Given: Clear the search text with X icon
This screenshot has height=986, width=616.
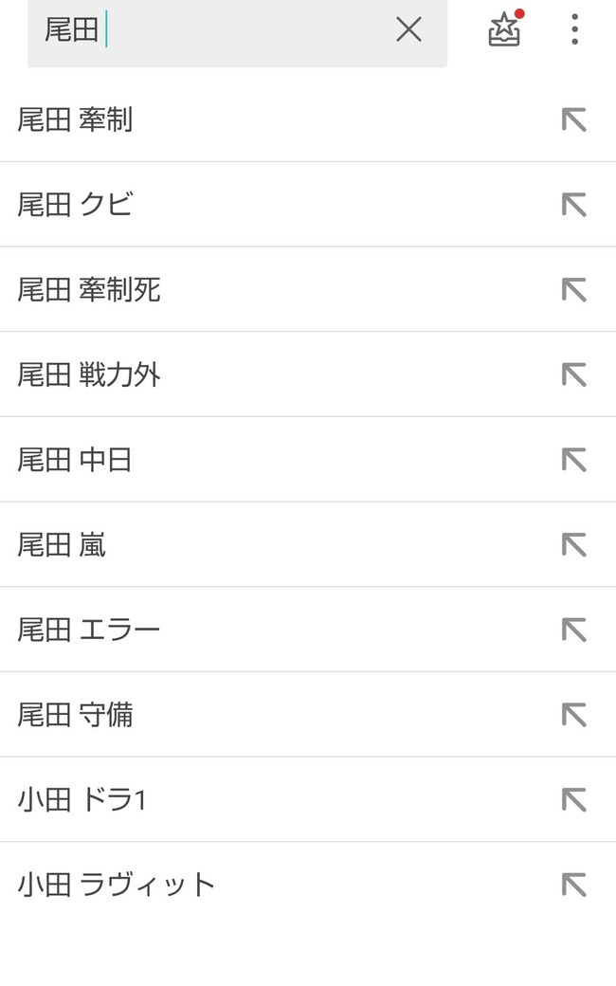Looking at the screenshot, I should coord(408,29).
